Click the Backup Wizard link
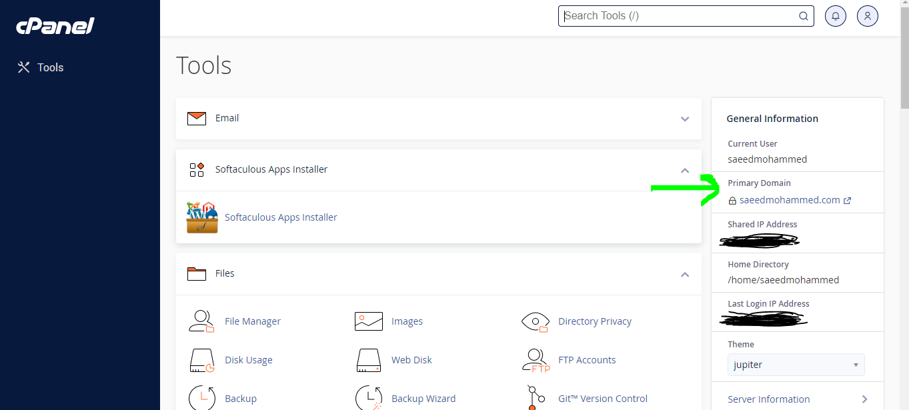This screenshot has height=410, width=909. 423,399
